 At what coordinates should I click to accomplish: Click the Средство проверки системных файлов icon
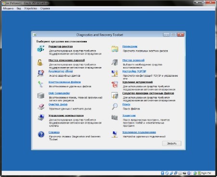115,95
